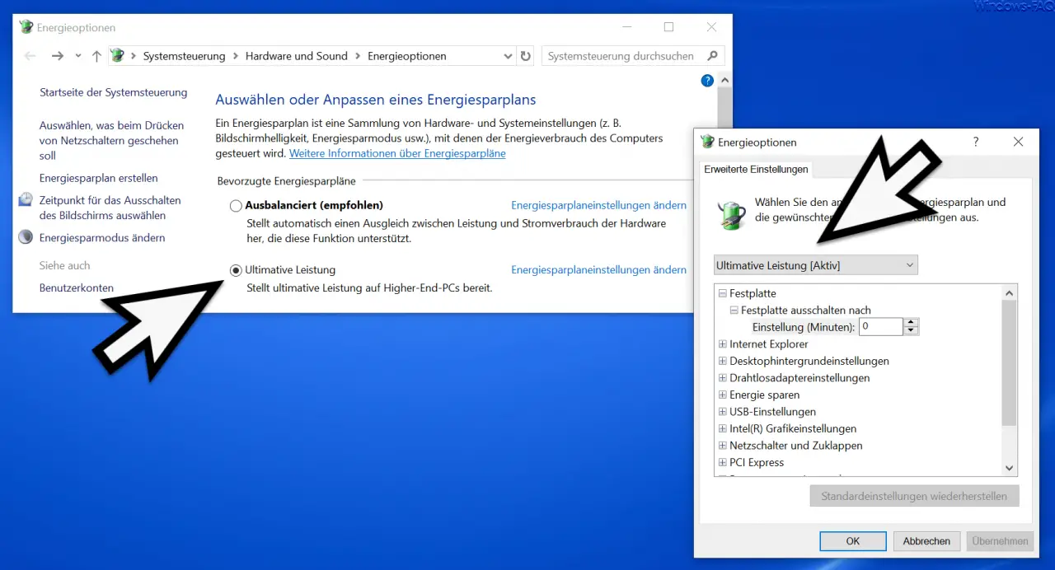1055x570 pixels.
Task: Go up one level with up arrow
Action: coord(96,56)
